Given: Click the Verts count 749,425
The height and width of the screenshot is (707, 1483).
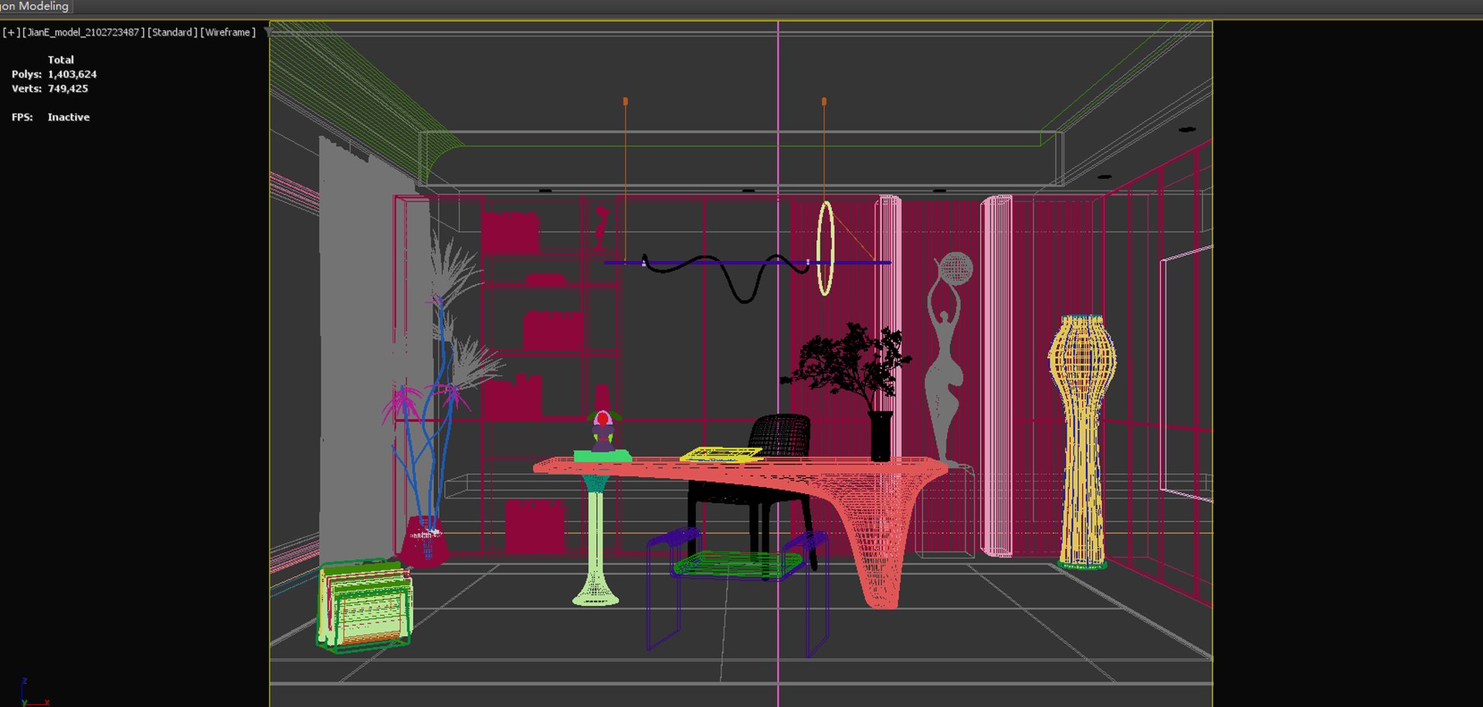Looking at the screenshot, I should (x=68, y=89).
